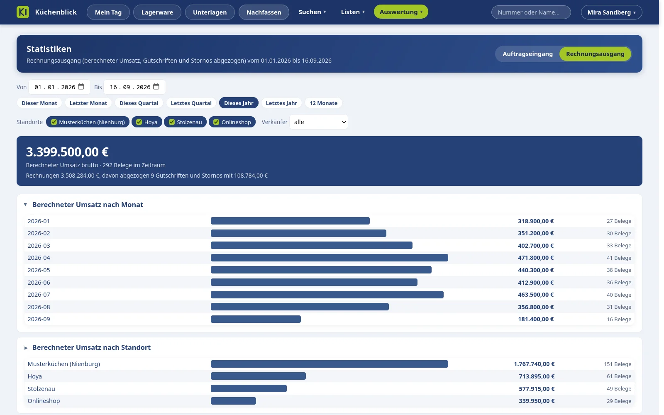Open the Nachfassen page
Image resolution: width=664 pixels, height=415 pixels.
point(264,12)
